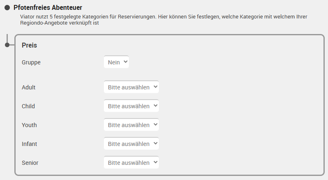Click the chevron arrow in Youth dropdown

(156, 125)
